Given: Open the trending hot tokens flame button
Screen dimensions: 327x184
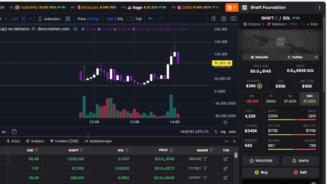Looking at the screenshot, I should 232,7.
